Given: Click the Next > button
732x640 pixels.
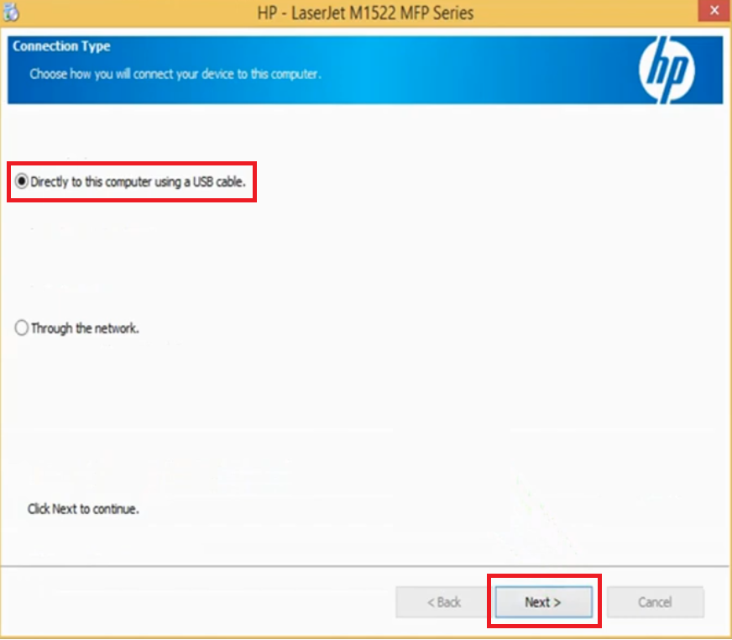Looking at the screenshot, I should point(543,602).
